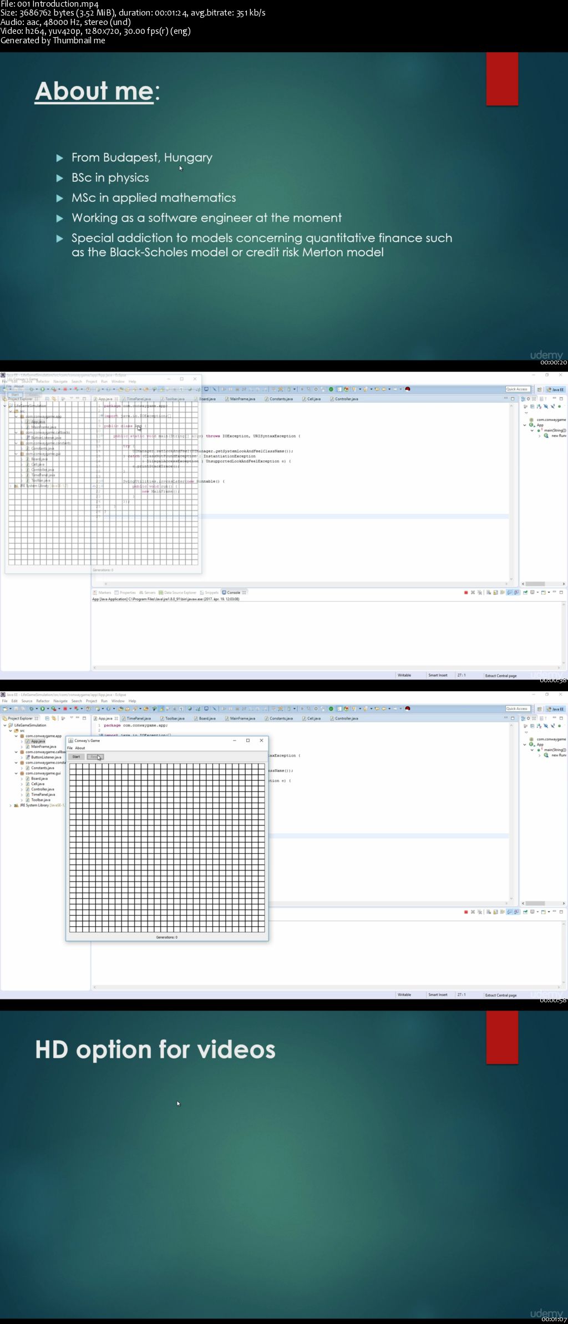Toggle Outline Hide Fields icon, 00:00:58 frame
568x1324 pixels.
[546, 726]
